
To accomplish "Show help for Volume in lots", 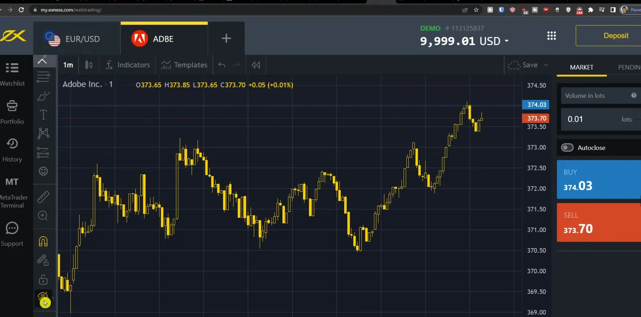I will tap(634, 95).
